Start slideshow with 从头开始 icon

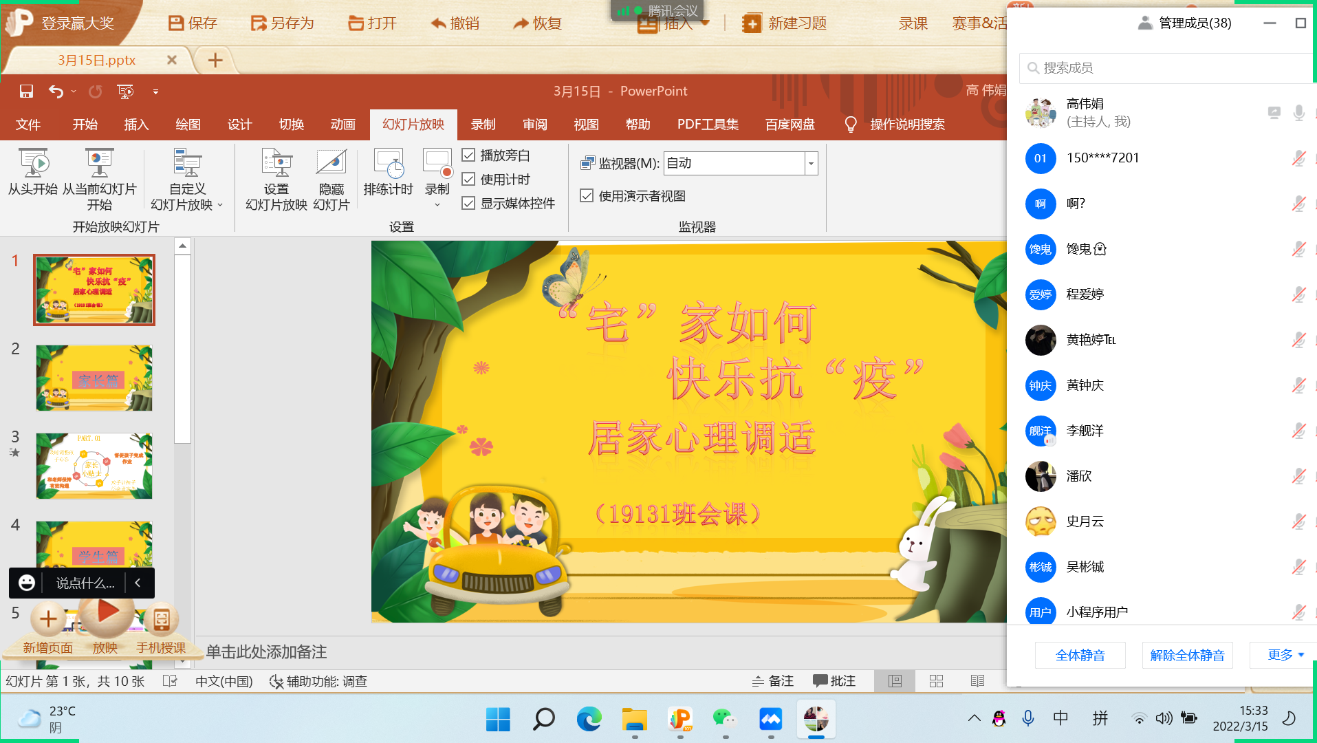32,164
